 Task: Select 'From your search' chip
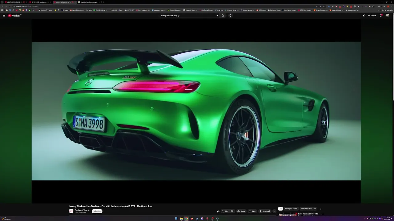(291, 209)
